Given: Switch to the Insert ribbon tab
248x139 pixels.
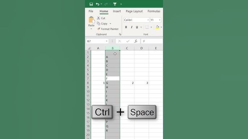Looking at the screenshot, I should click(x=117, y=11).
